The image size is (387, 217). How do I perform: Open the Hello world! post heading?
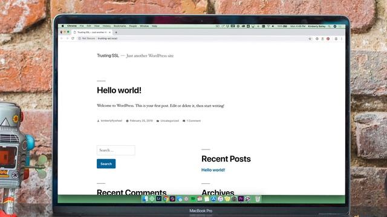119,90
